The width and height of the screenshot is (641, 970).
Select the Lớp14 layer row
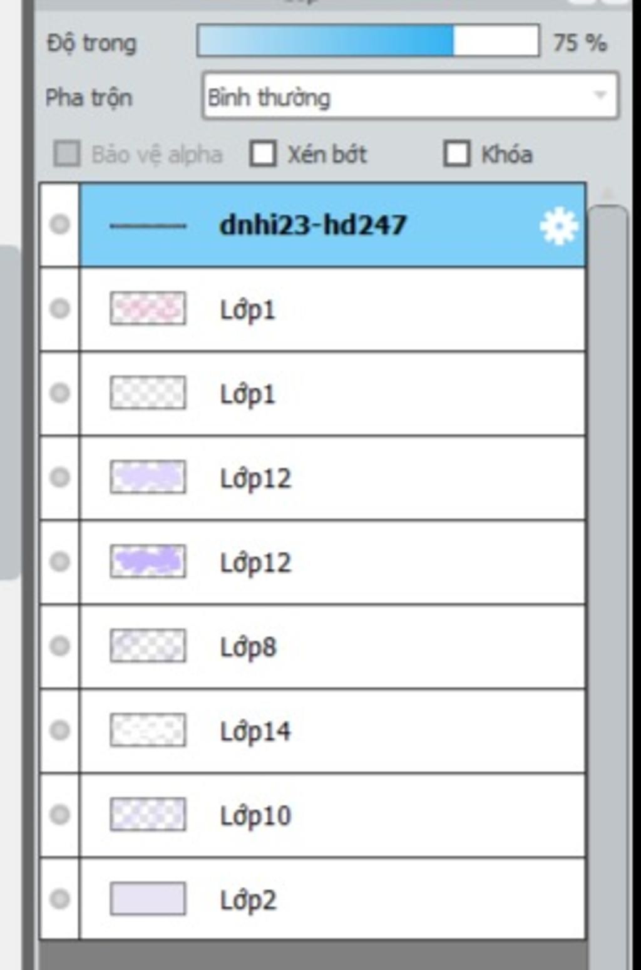[333, 731]
